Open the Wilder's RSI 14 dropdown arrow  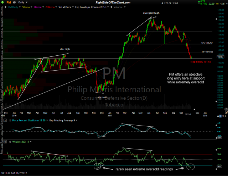(31, 142)
